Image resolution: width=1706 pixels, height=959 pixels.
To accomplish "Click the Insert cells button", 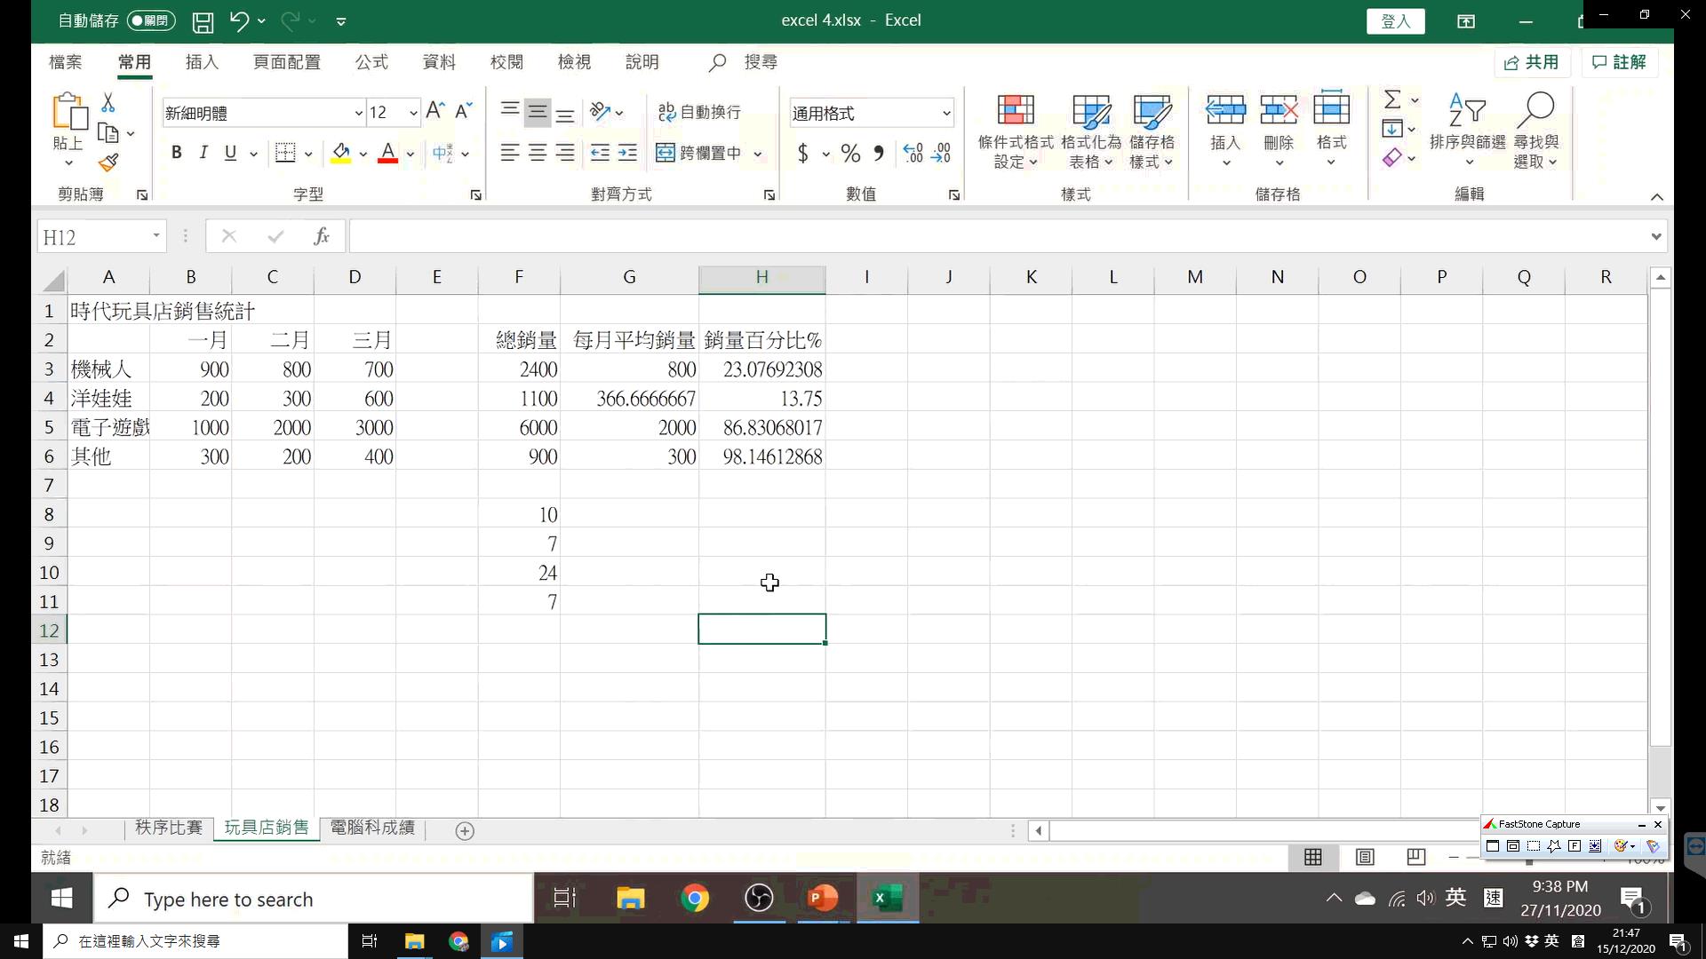I will 1224,131.
